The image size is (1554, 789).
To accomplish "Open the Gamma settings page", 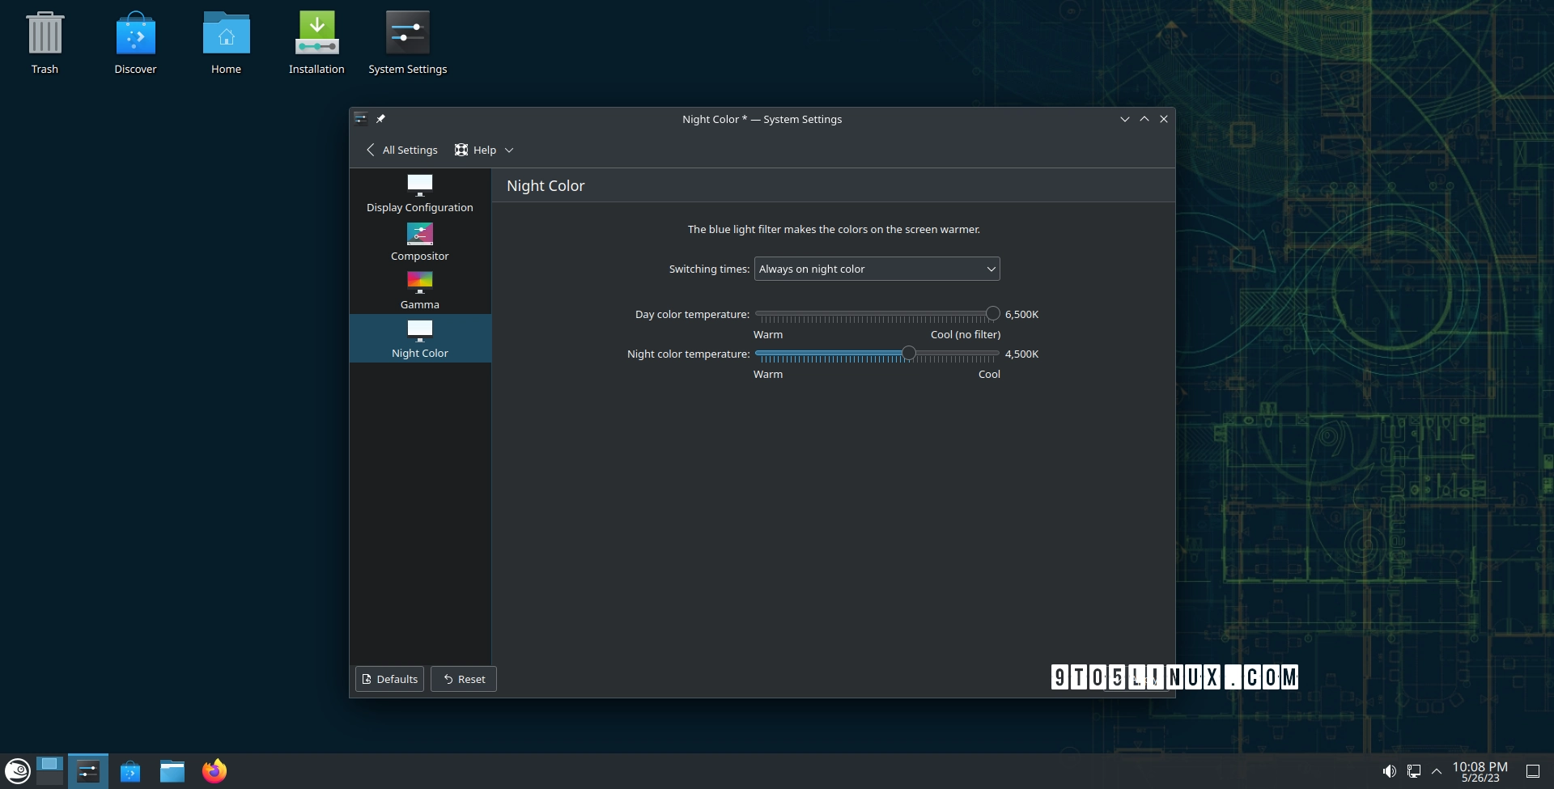I will tap(419, 290).
